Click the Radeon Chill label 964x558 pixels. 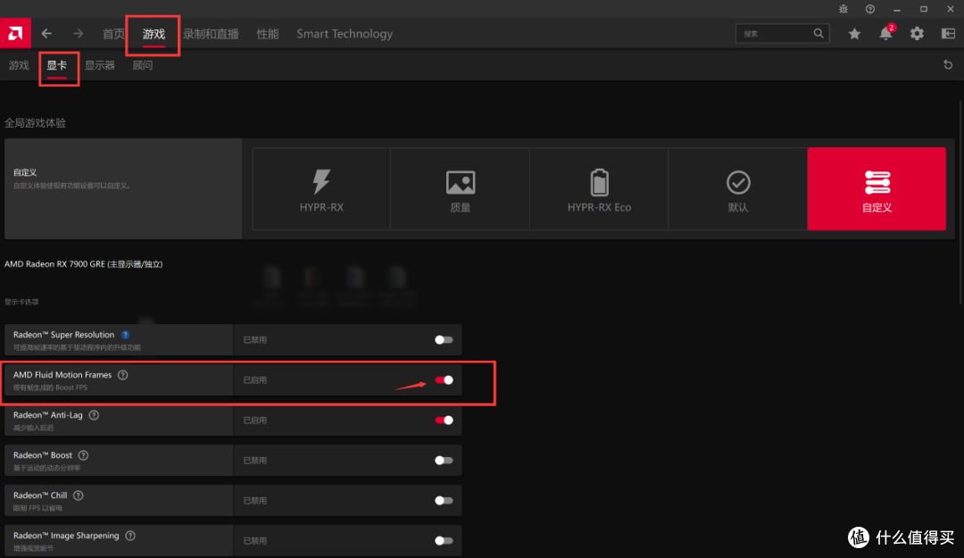(x=40, y=496)
